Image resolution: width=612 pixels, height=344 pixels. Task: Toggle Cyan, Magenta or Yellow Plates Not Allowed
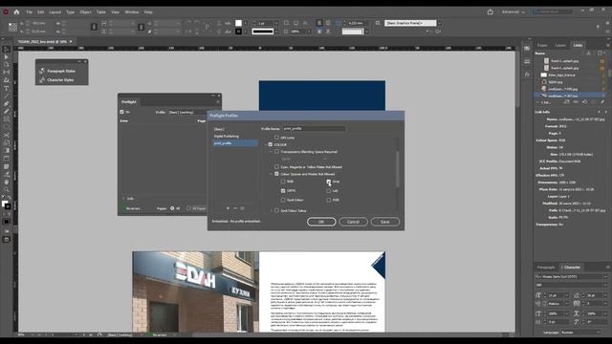click(x=276, y=167)
